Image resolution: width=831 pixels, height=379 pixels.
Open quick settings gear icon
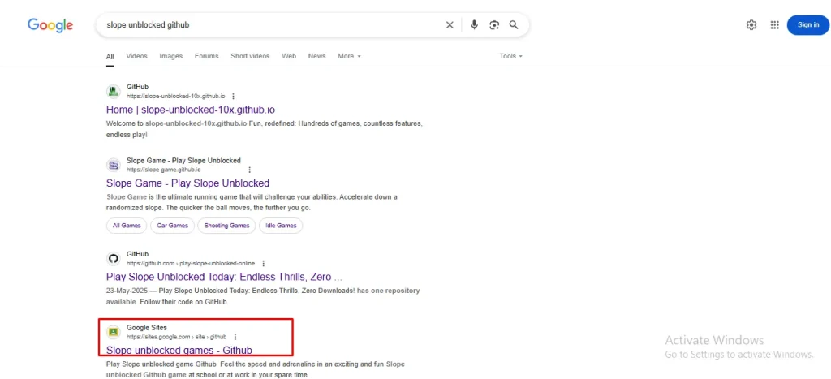point(751,25)
